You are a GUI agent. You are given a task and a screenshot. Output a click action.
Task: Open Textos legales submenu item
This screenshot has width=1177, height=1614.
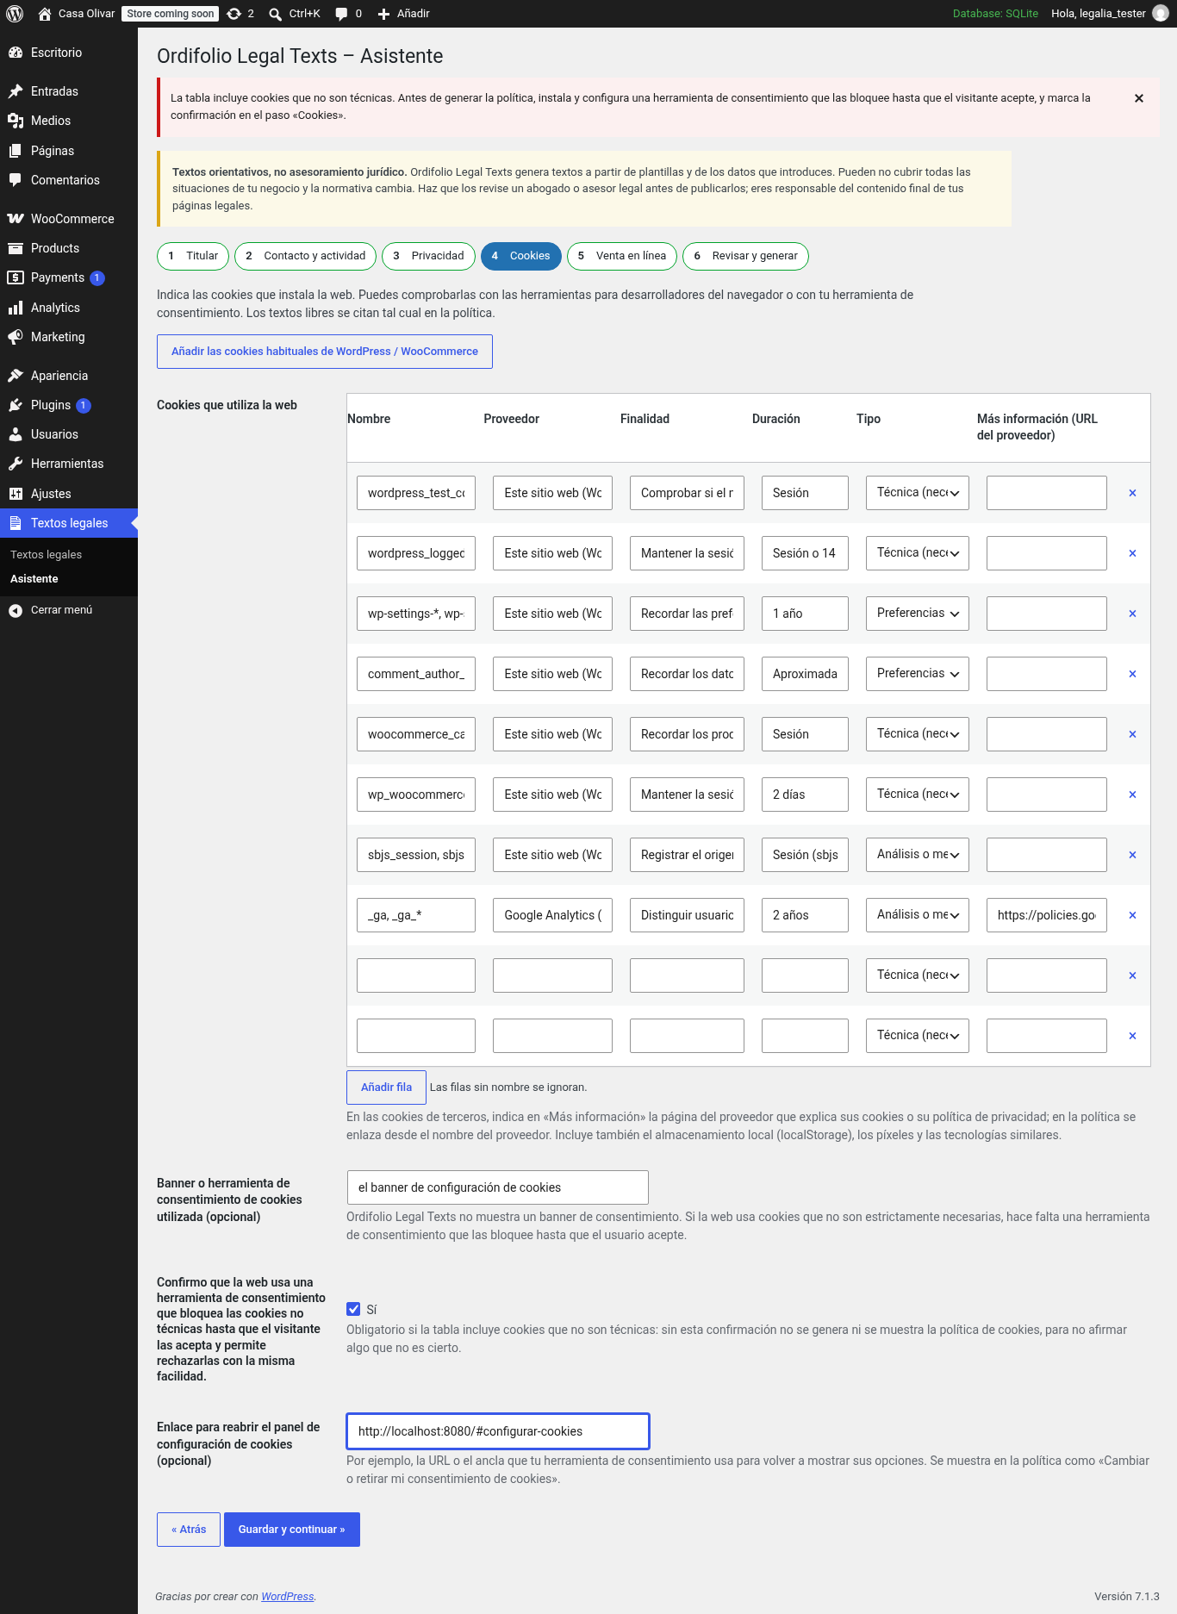click(47, 555)
